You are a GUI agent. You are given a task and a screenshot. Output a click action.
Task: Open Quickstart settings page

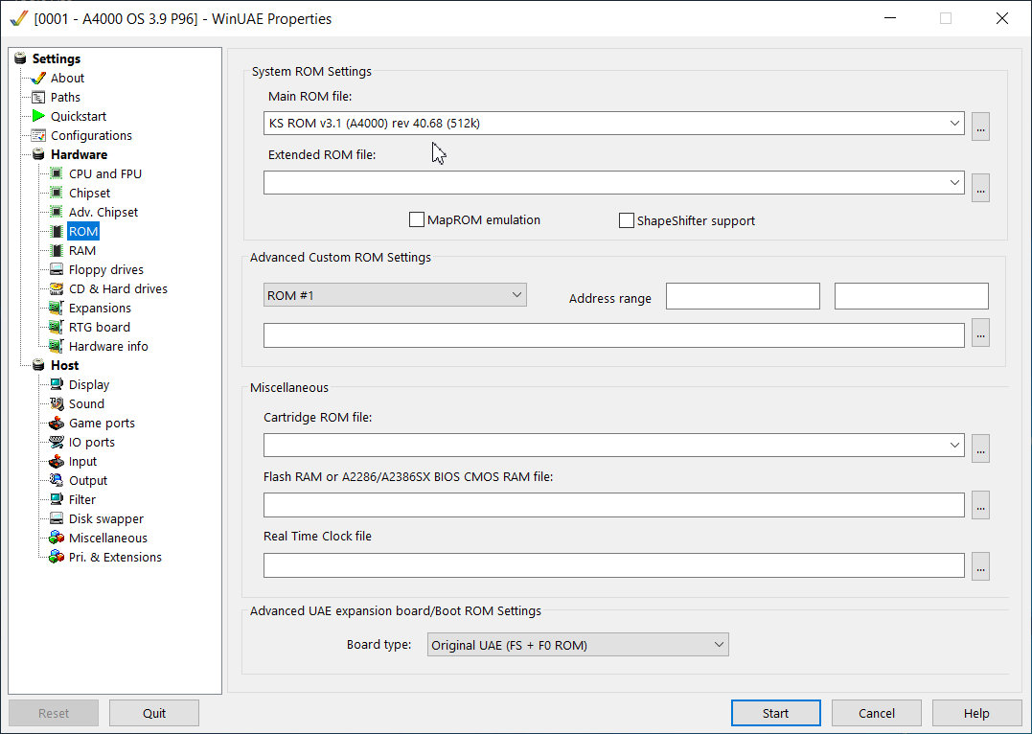[x=79, y=116]
